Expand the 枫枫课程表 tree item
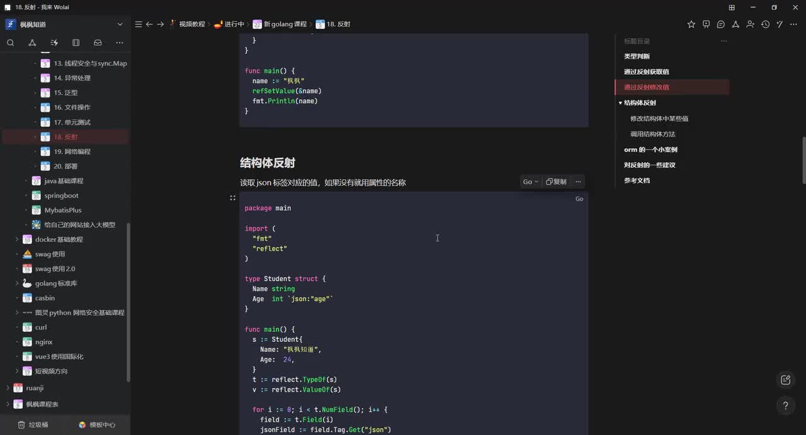This screenshot has height=435, width=806. pos(8,404)
